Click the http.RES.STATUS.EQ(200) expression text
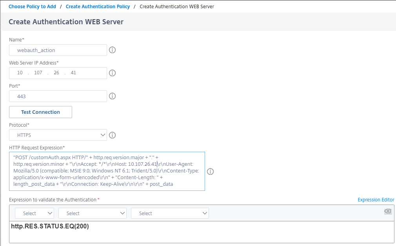The width and height of the screenshot is (396, 246). pos(50,226)
